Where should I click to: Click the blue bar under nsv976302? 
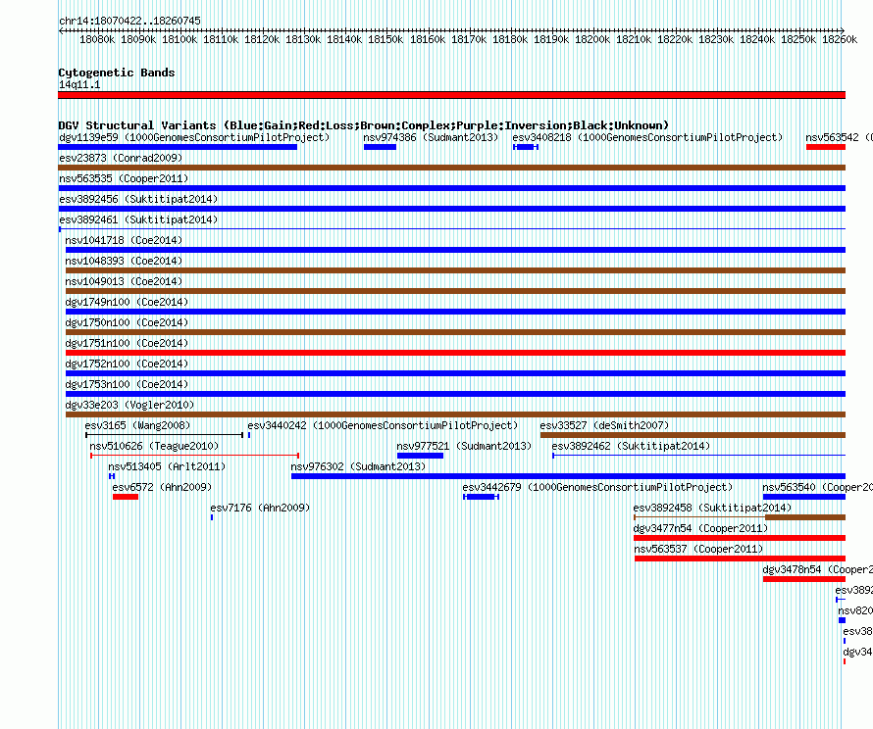[x=569, y=476]
